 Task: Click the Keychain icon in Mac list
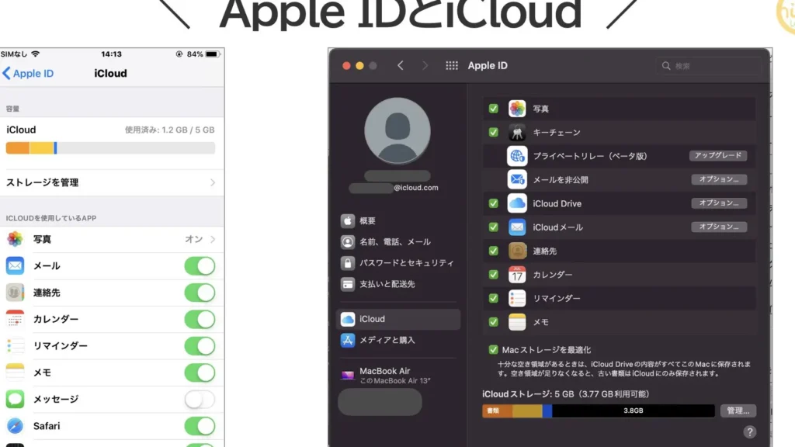pos(516,132)
